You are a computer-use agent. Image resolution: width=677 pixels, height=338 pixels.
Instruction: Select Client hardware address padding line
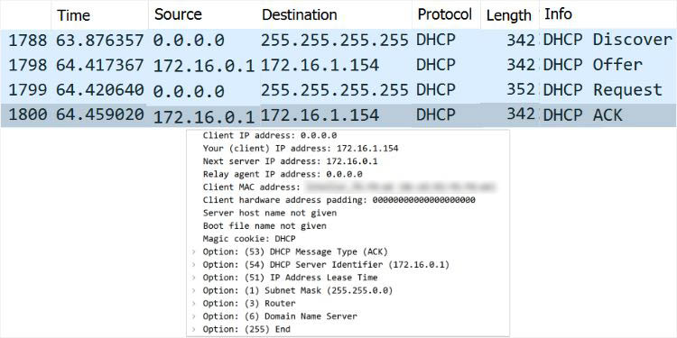[338, 200]
